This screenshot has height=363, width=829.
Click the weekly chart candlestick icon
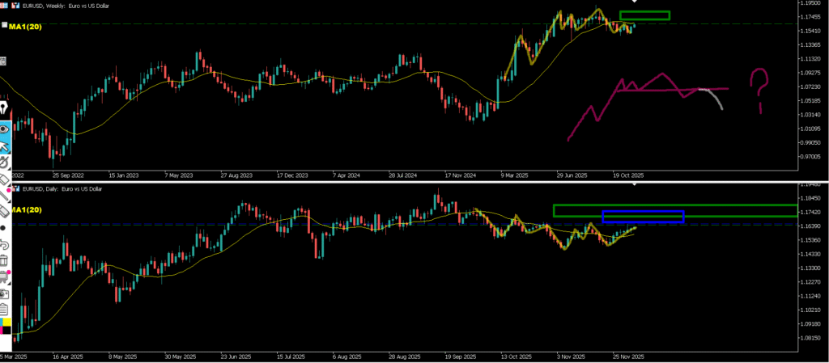coord(16,6)
